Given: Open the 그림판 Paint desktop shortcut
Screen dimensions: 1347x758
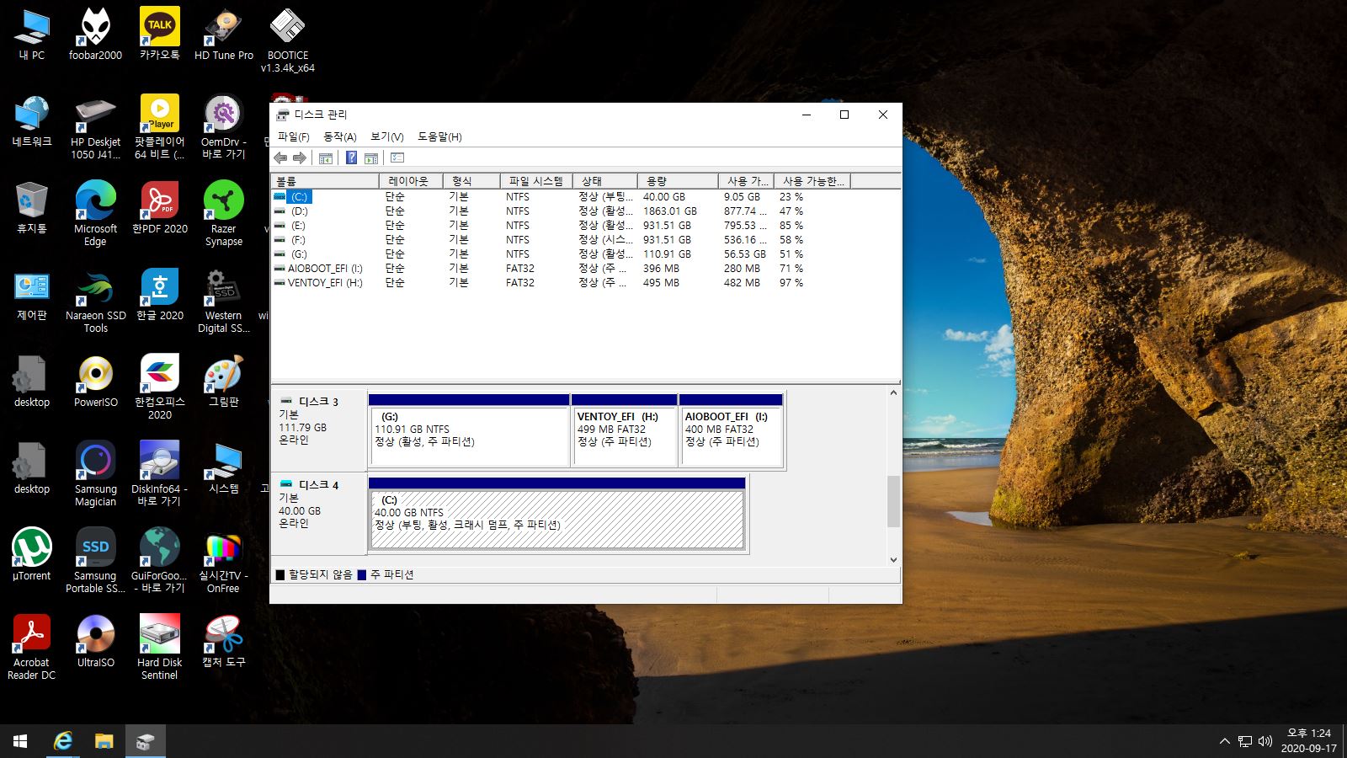Looking at the screenshot, I should click(x=224, y=382).
